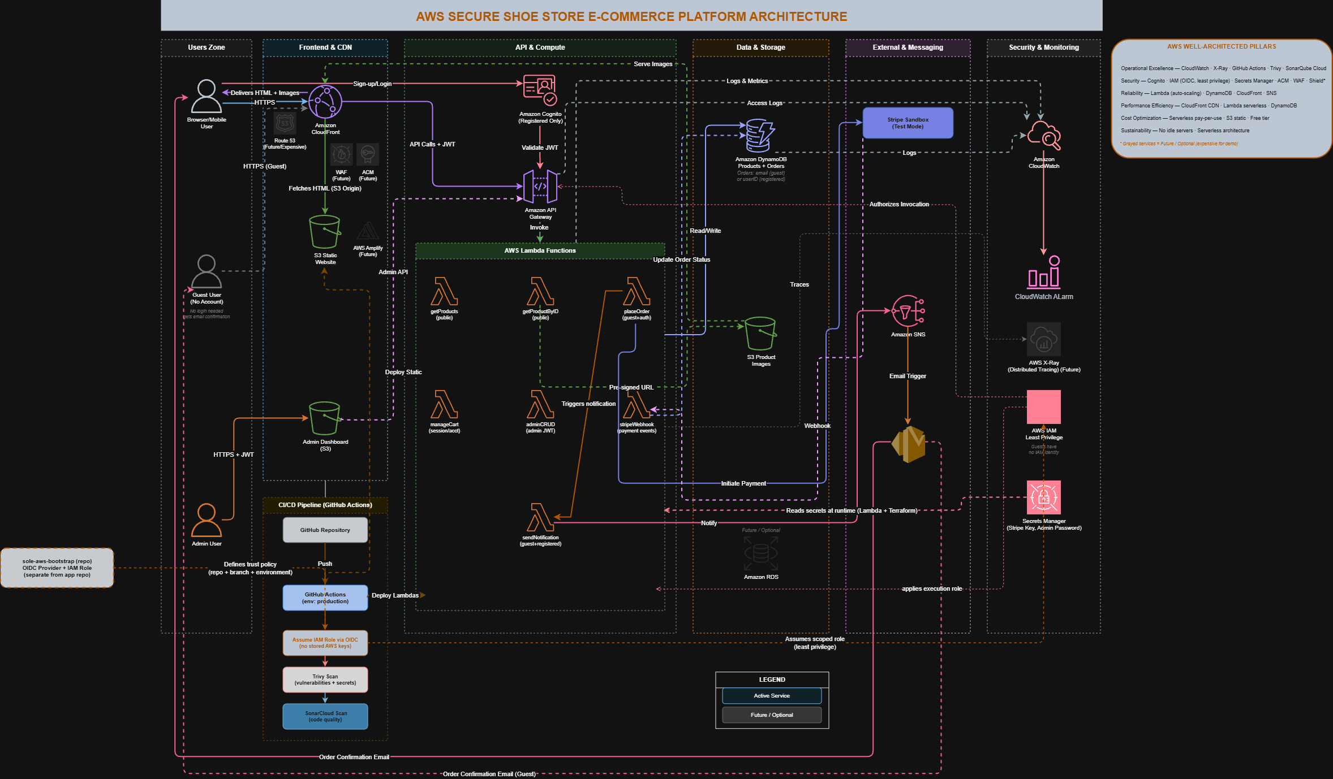Select the placeOrder Lambda icon
This screenshot has height=779, width=1333.
pyautogui.click(x=637, y=291)
